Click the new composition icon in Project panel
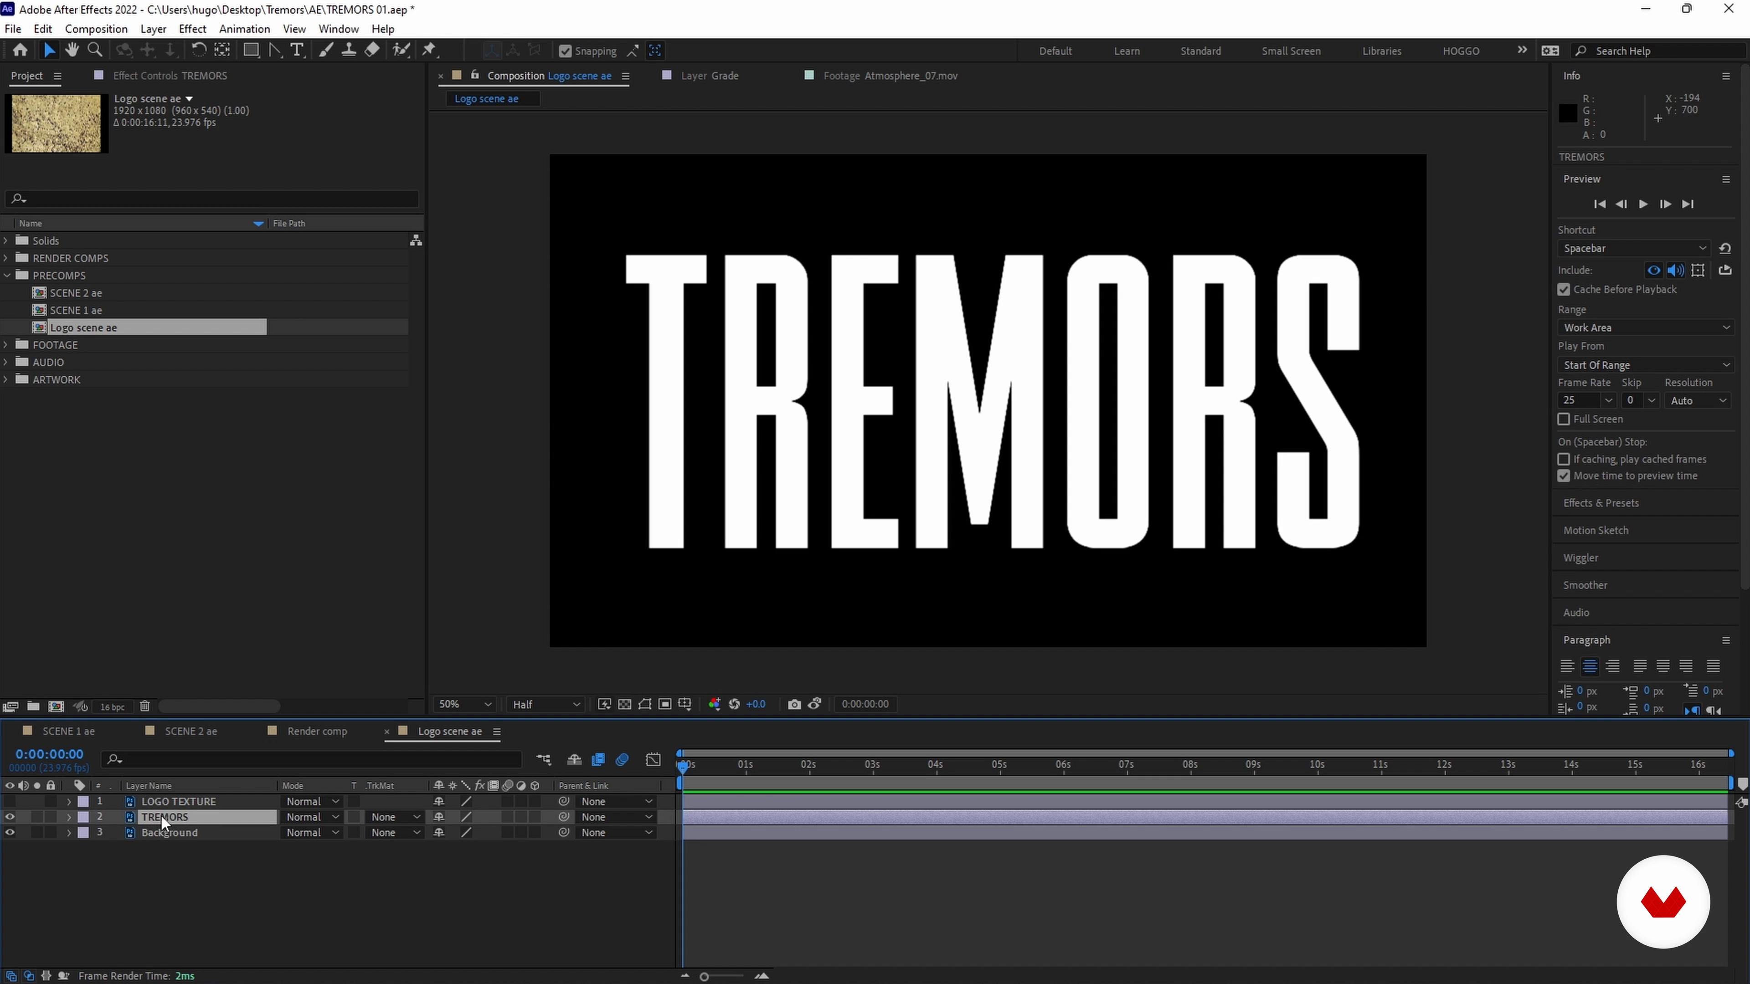The image size is (1750, 984). point(57,706)
